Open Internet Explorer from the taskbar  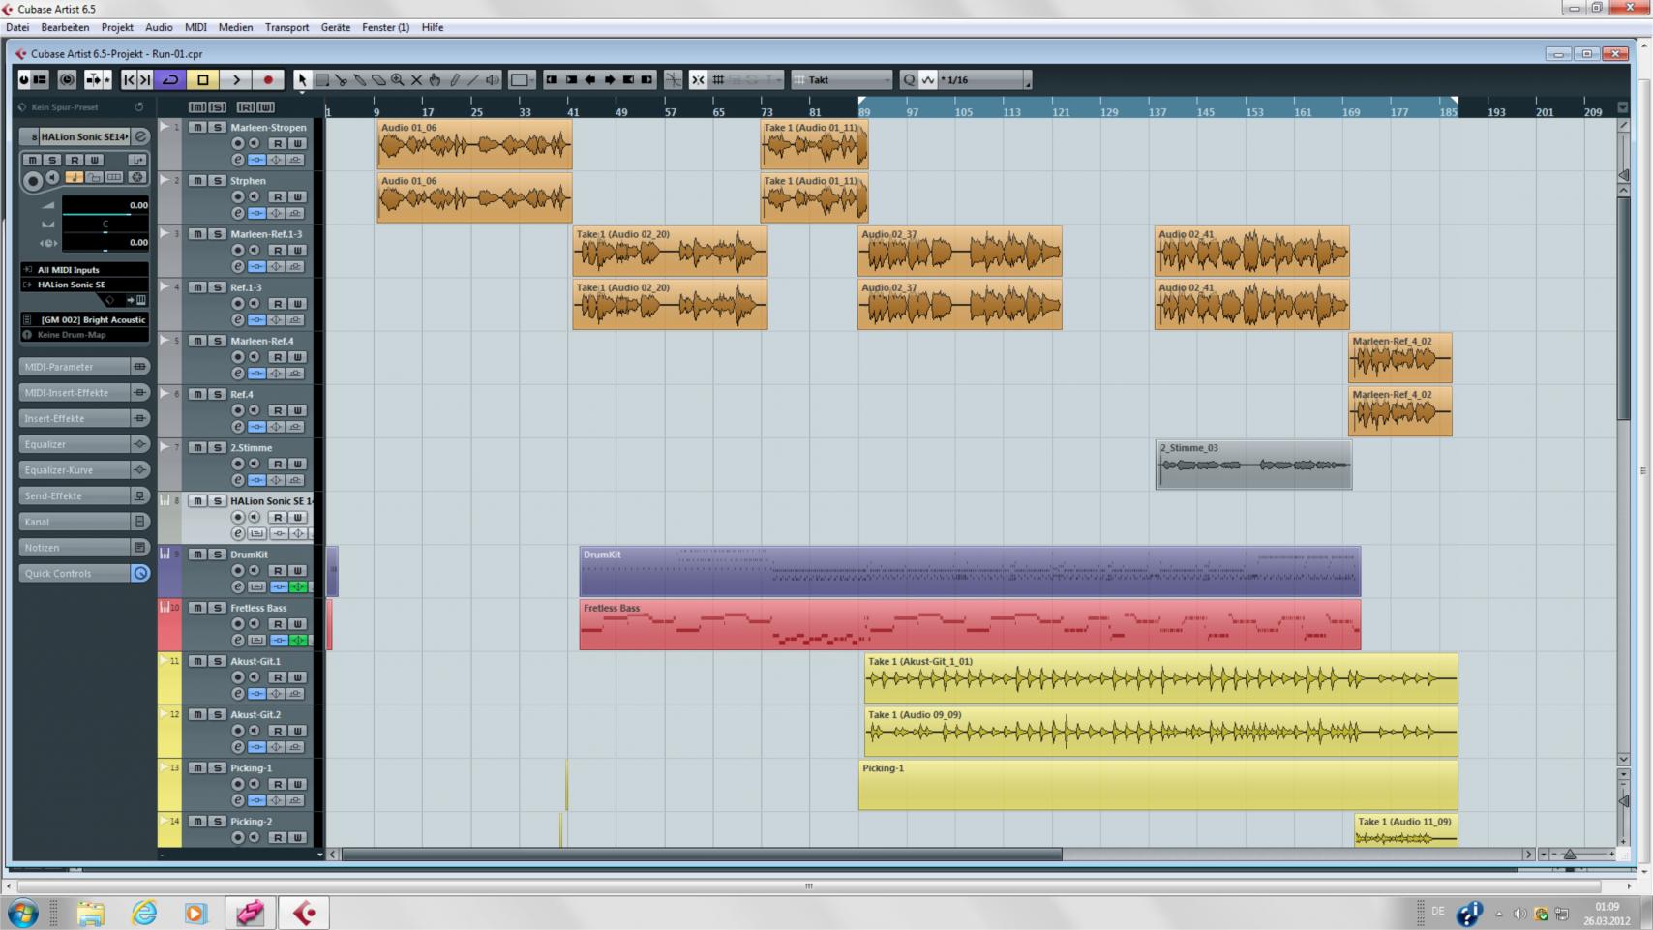[144, 913]
